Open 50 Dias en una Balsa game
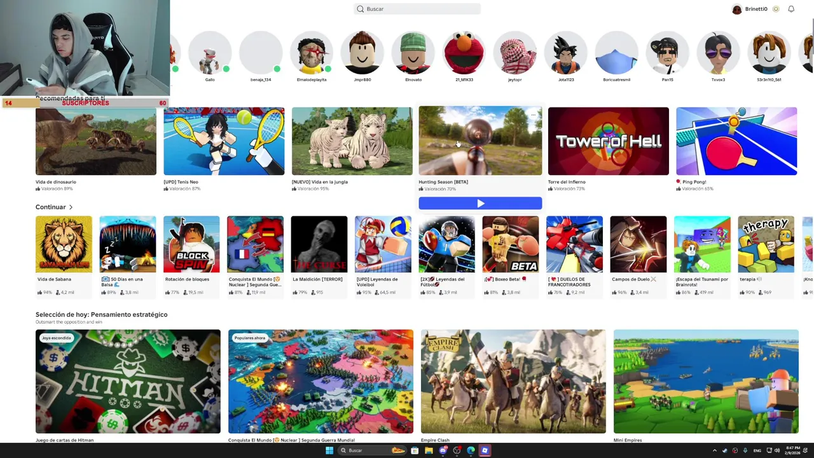Viewport: 814px width, 458px height. coord(127,244)
